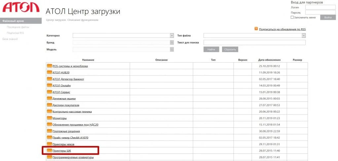Screen dimensions: 338x161
Task: Click date cell 28.07.2015 11:40
Action: coord(270,151)
